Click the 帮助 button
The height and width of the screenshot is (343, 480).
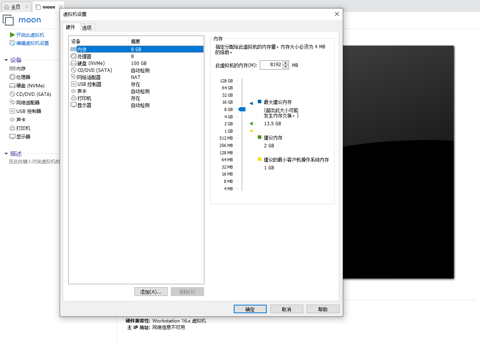click(323, 309)
